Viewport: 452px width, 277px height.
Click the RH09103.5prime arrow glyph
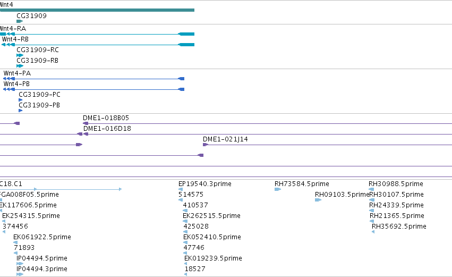click(318, 200)
